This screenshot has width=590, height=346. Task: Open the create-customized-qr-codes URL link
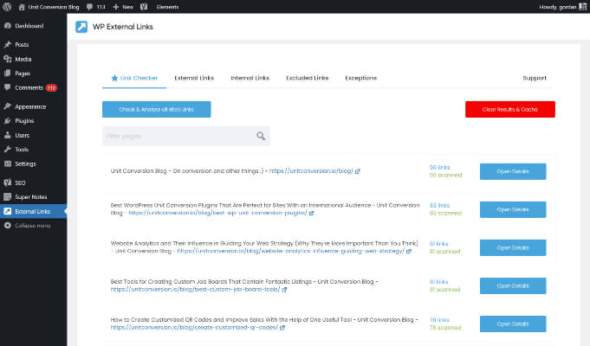click(x=194, y=328)
